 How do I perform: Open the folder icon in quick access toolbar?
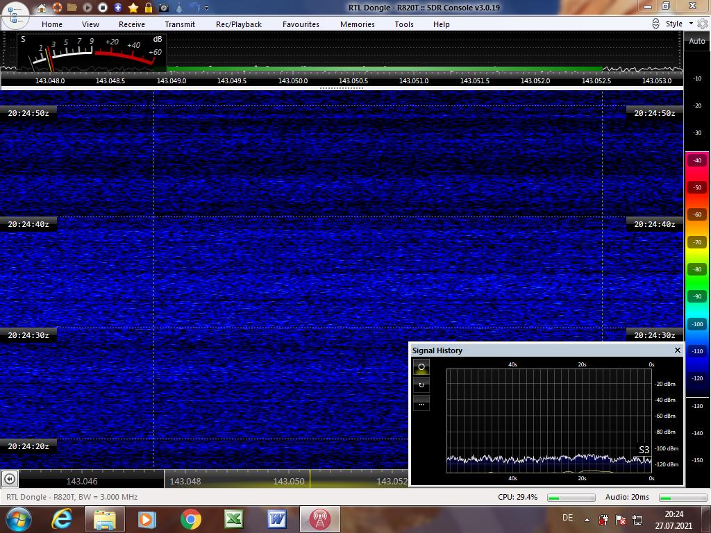coord(72,8)
